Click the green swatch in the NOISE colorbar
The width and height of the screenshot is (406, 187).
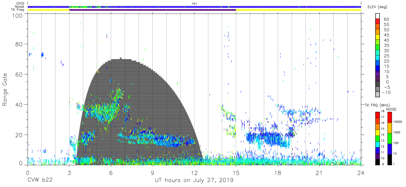coord(389,138)
